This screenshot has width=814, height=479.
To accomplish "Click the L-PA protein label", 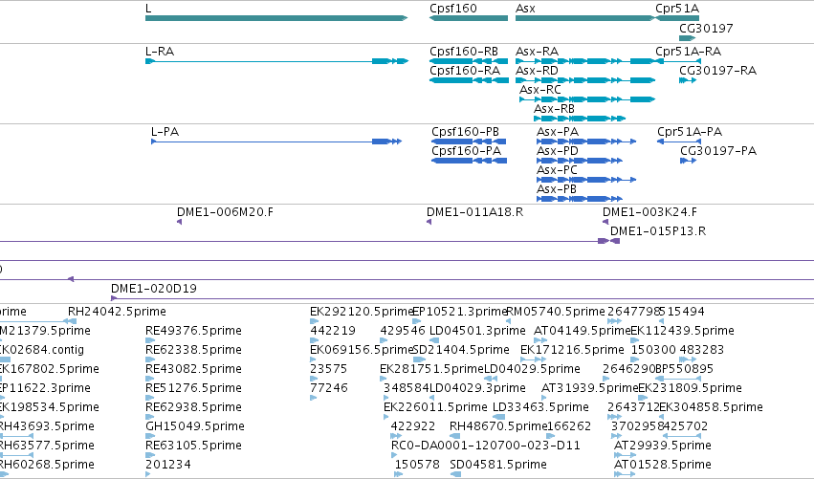I will [x=165, y=132].
